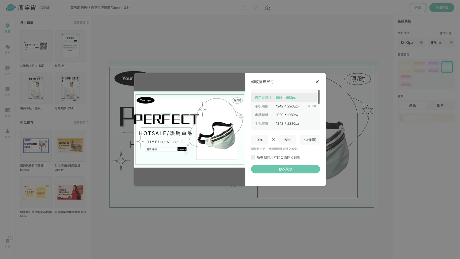The image size is (460, 259).
Task: Open 长图组件 thumbnail
Action: 70,46
